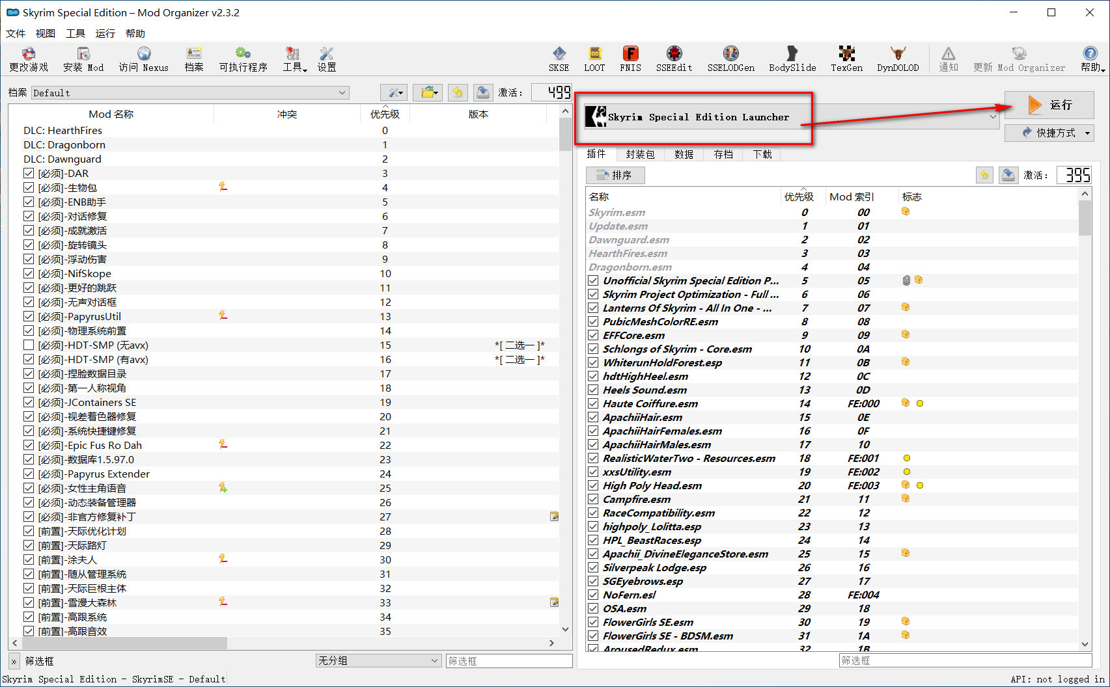This screenshot has height=687, width=1110.
Task: Switch to the 存档 saves tab
Action: tap(723, 154)
